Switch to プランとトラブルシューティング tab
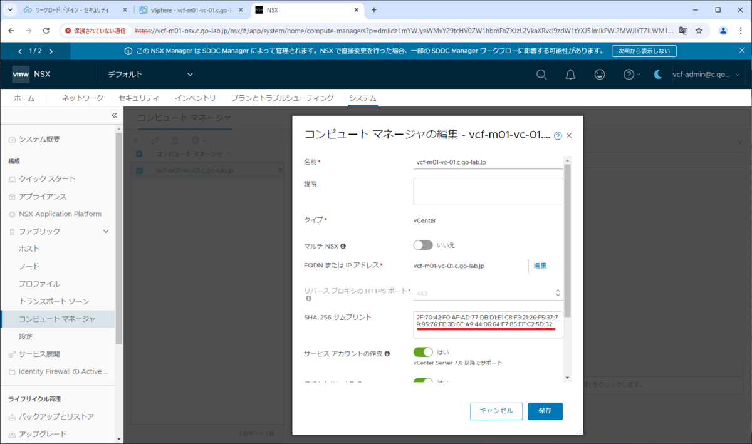This screenshot has width=752, height=444. tap(282, 98)
